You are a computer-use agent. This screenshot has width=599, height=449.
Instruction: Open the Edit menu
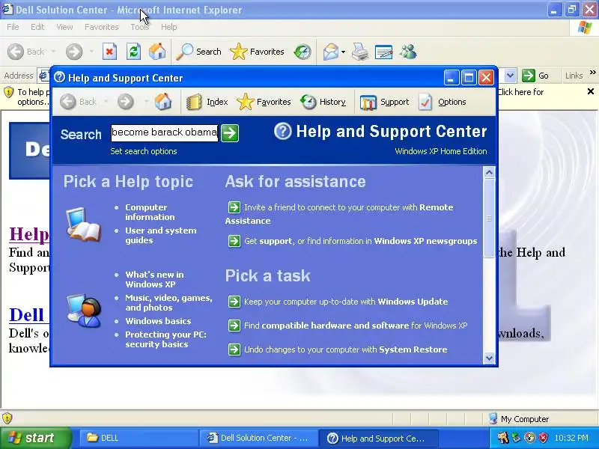[37, 27]
